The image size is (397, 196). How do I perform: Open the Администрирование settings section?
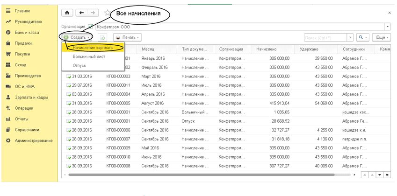(x=34, y=140)
